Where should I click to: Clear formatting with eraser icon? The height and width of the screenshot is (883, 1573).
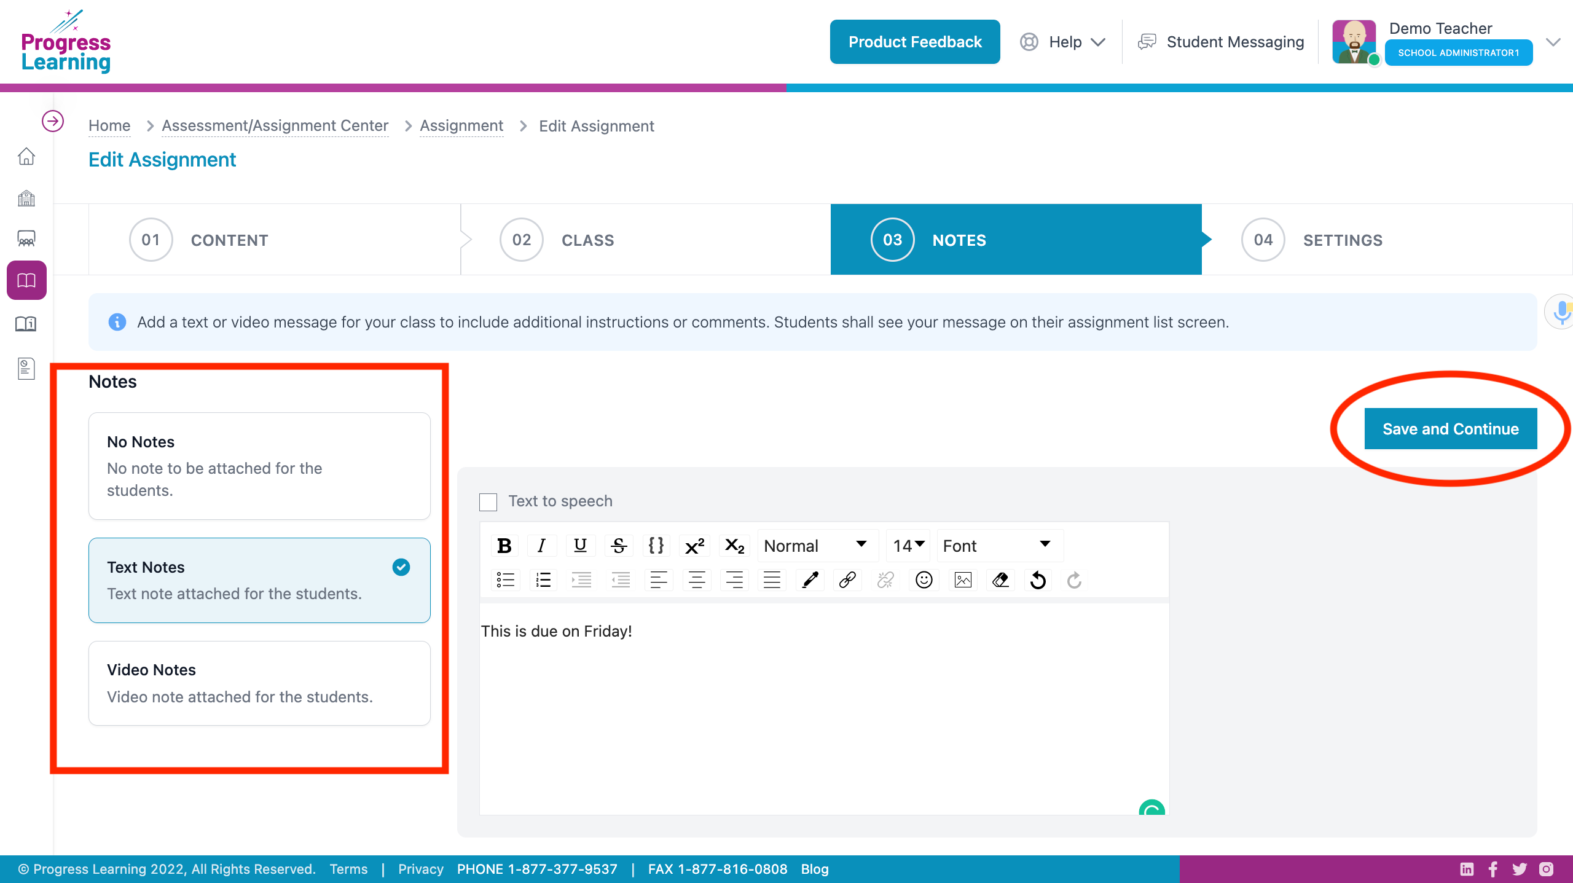pyautogui.click(x=1000, y=579)
